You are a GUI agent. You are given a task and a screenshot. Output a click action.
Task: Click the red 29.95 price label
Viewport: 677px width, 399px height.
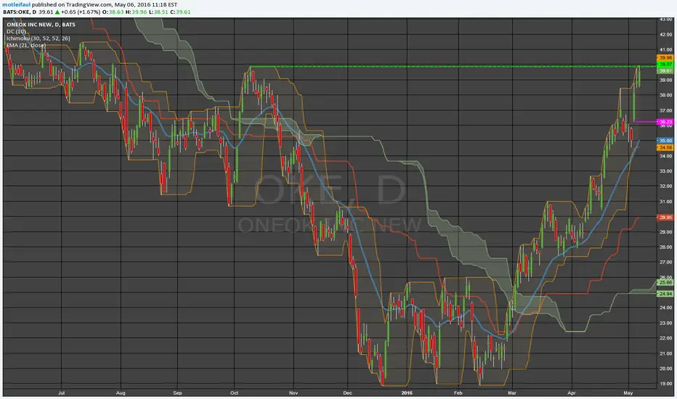[665, 218]
